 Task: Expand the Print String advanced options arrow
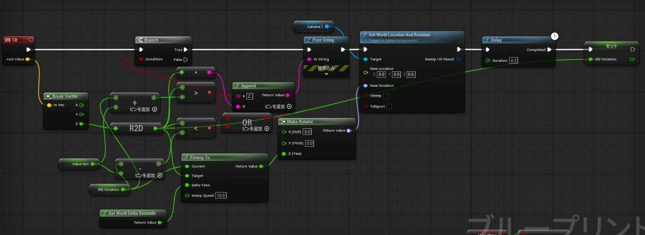coord(326,74)
